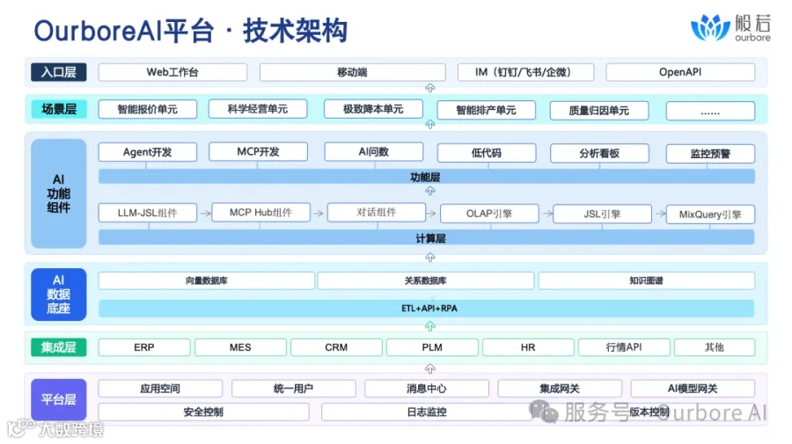This screenshot has width=792, height=444.
Task: Click the Web工作台 box
Action: tap(172, 72)
